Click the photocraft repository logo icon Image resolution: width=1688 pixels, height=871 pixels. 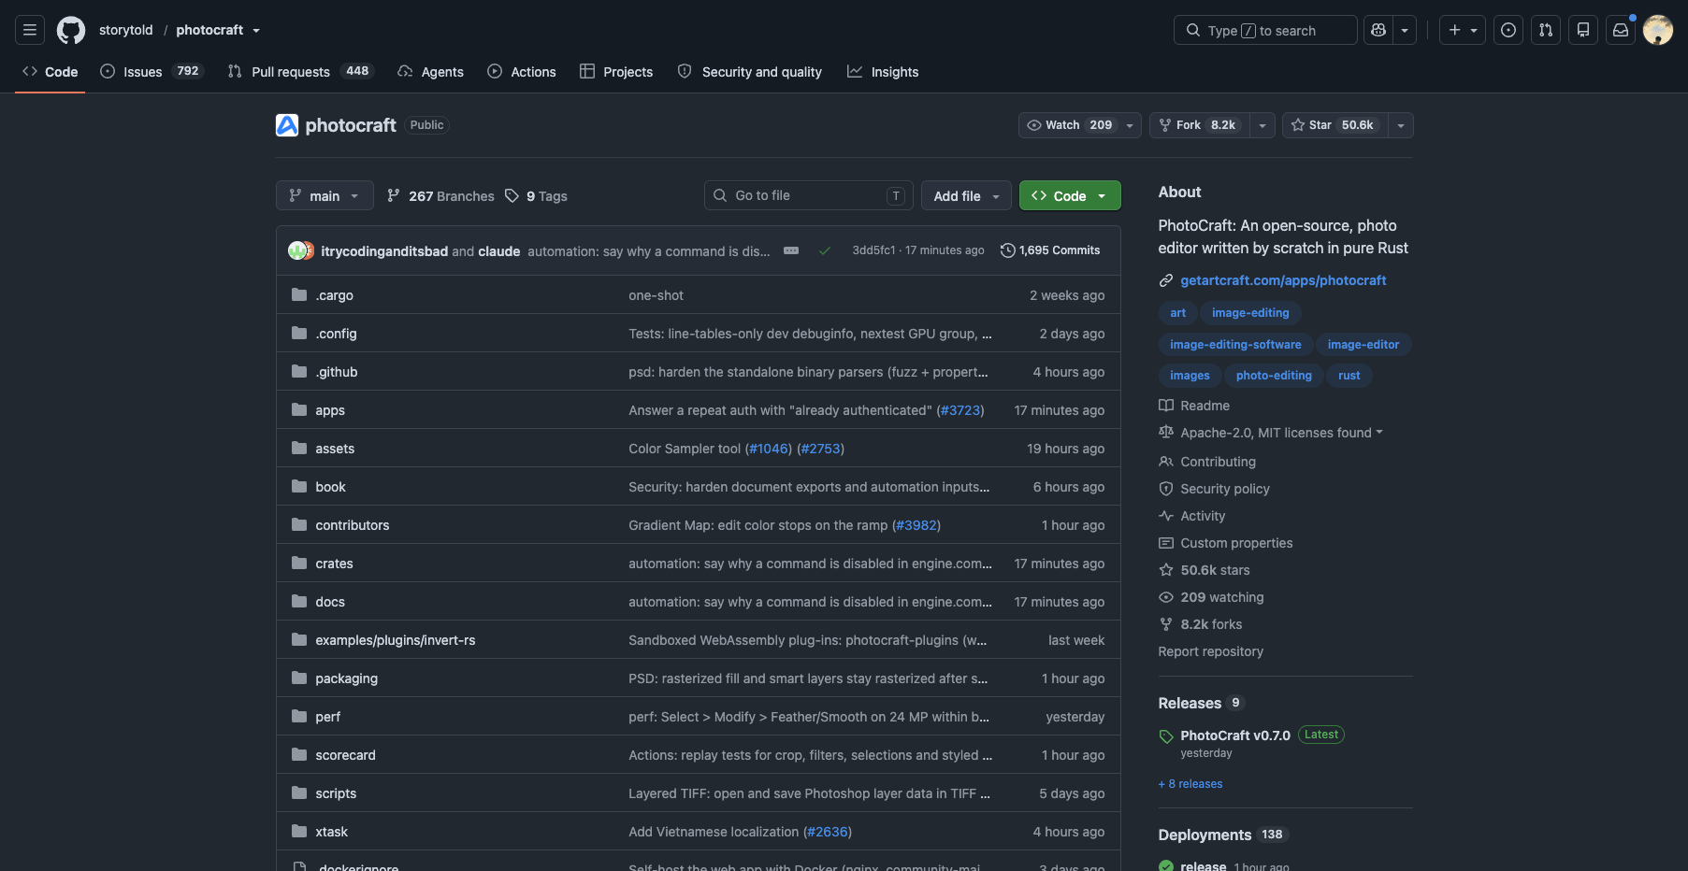[287, 125]
